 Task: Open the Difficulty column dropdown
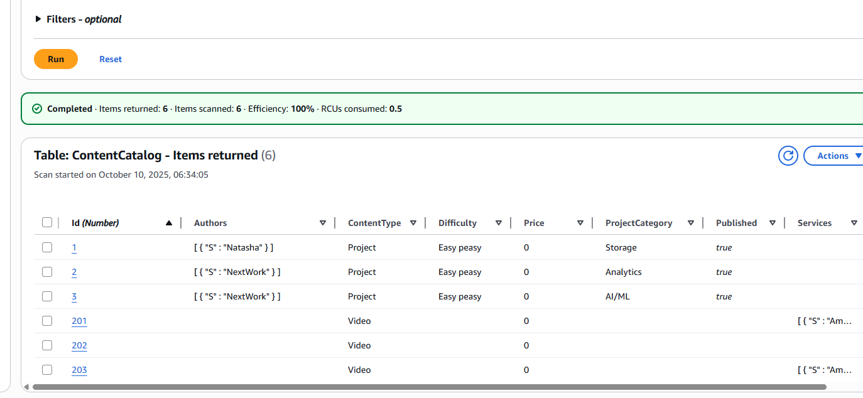pos(498,222)
